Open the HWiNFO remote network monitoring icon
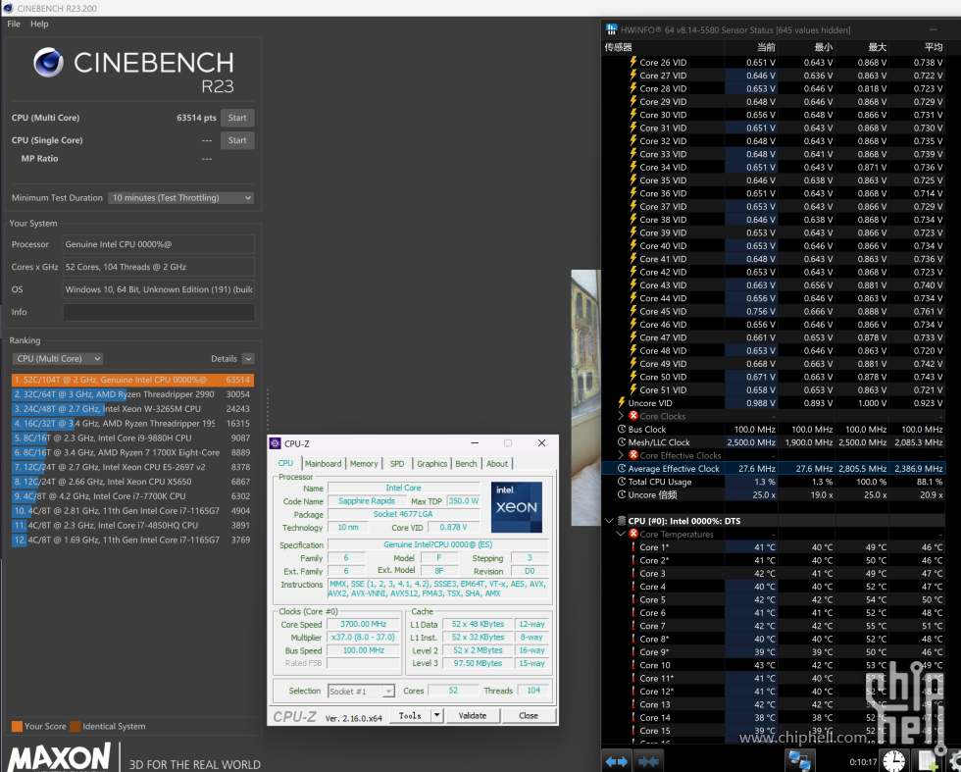This screenshot has width=961, height=772. [799, 761]
